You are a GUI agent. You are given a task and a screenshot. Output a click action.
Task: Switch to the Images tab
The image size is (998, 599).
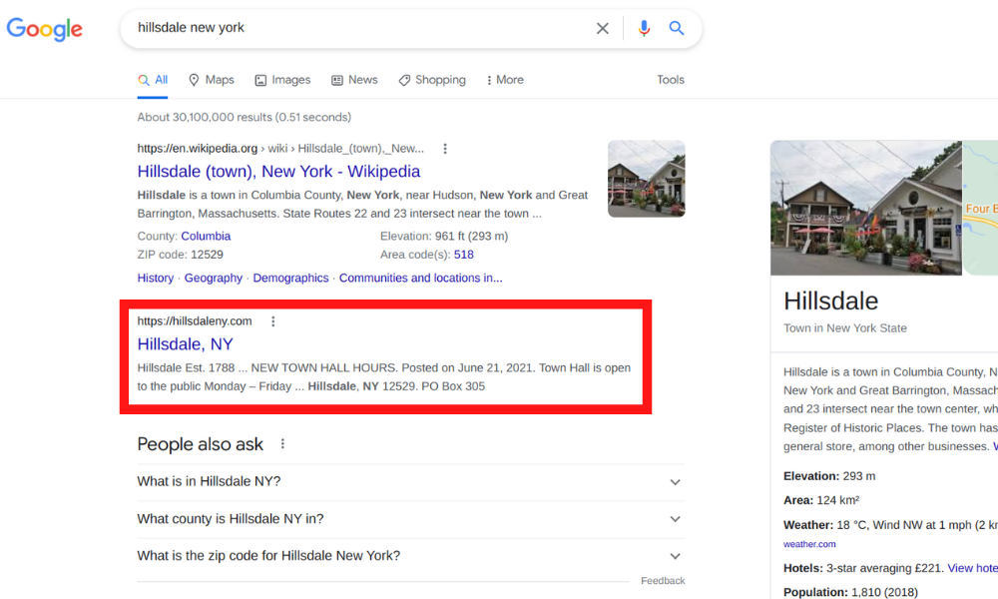click(x=282, y=80)
